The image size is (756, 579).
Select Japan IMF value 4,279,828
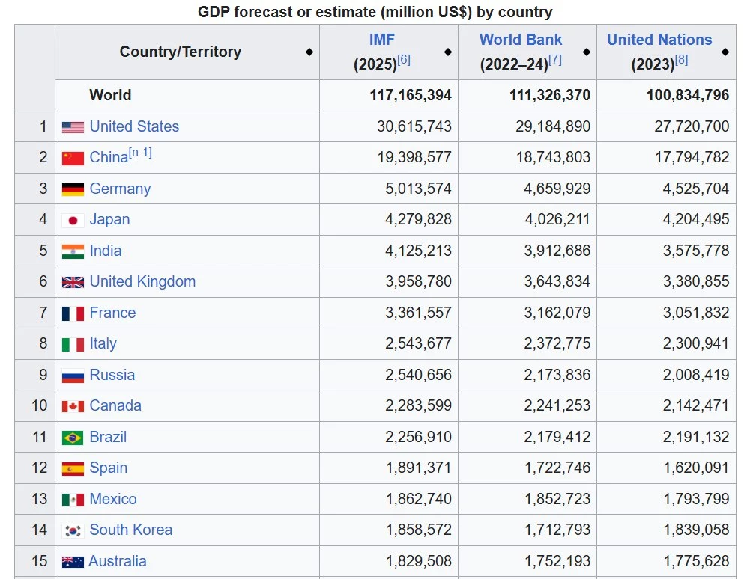pyautogui.click(x=419, y=219)
